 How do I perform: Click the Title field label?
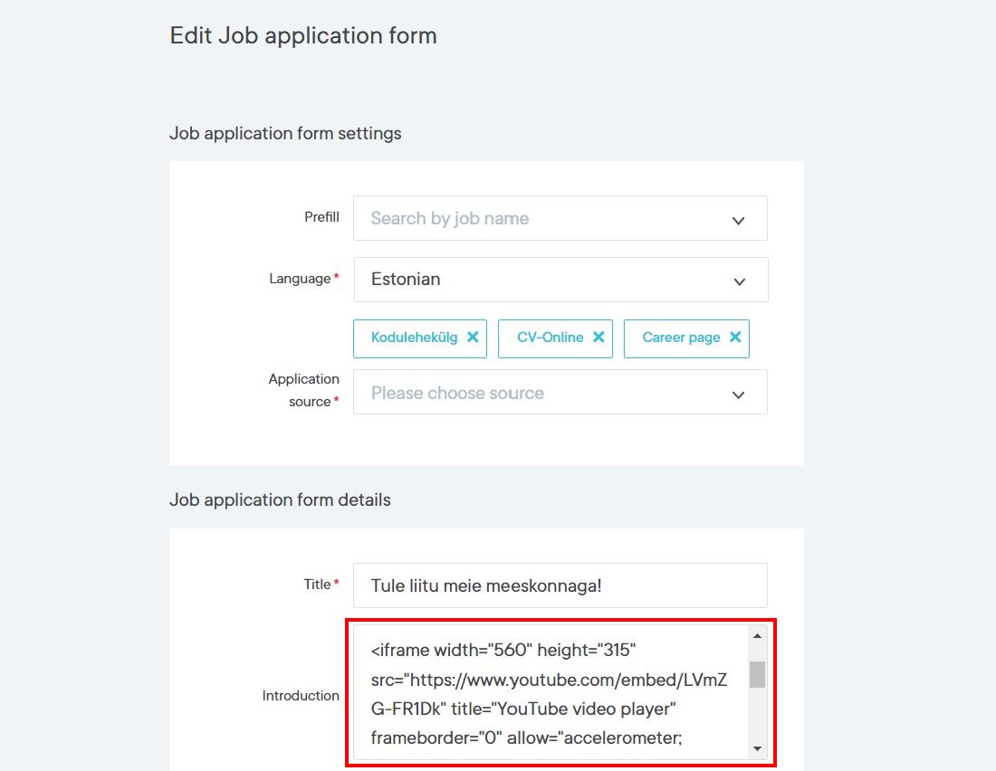pyautogui.click(x=318, y=585)
